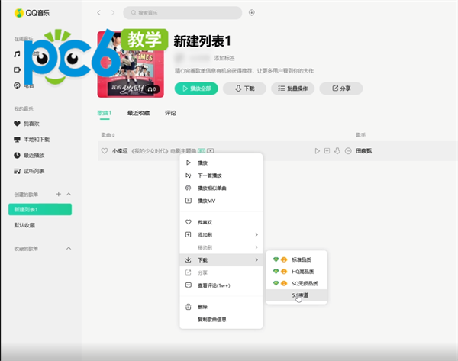Toggle the heart on the 小幸运 song row
Screen dimensions: 458x361
105,150
